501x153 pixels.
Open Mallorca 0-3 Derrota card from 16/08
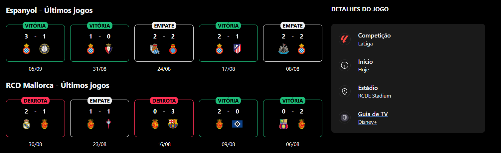coord(164,118)
